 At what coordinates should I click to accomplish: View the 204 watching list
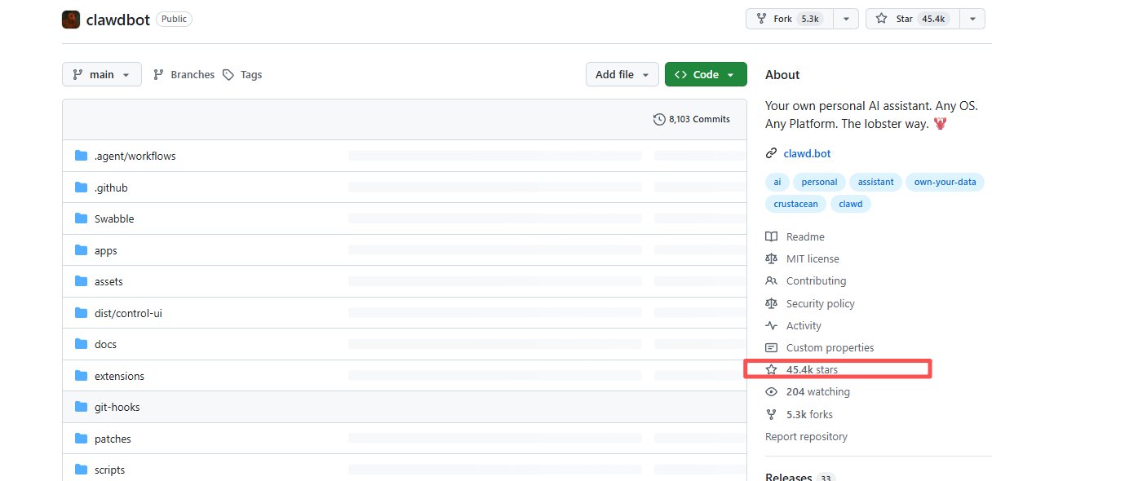(x=818, y=391)
